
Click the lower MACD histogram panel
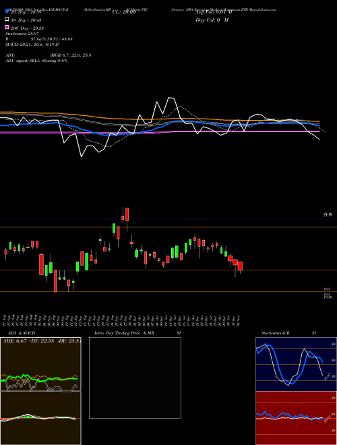[40, 418]
